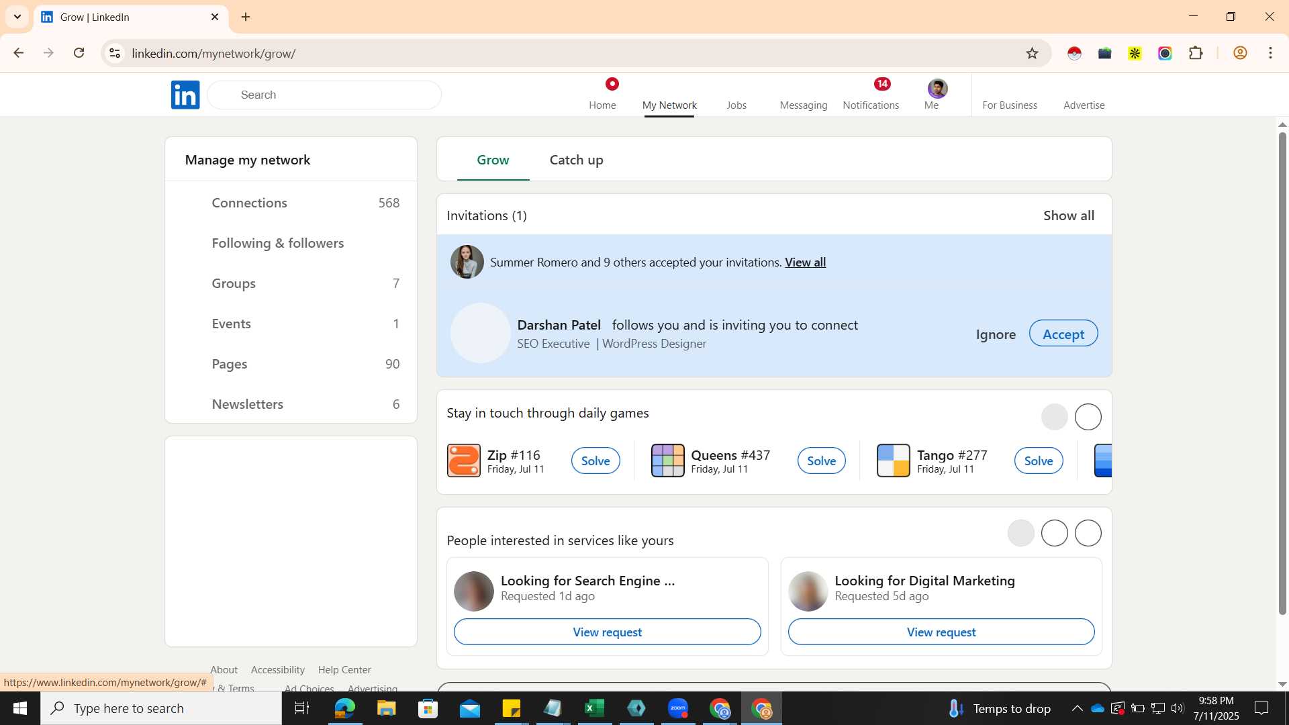Open the LinkedIn logo home link
Screen dimensions: 1289x725
point(185,95)
